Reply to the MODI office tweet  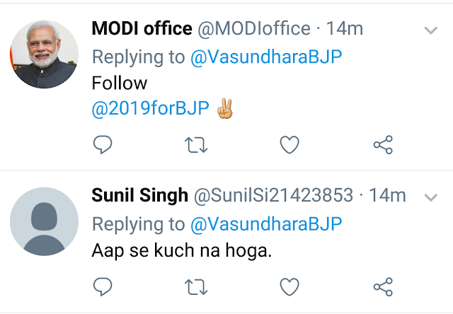click(x=103, y=144)
